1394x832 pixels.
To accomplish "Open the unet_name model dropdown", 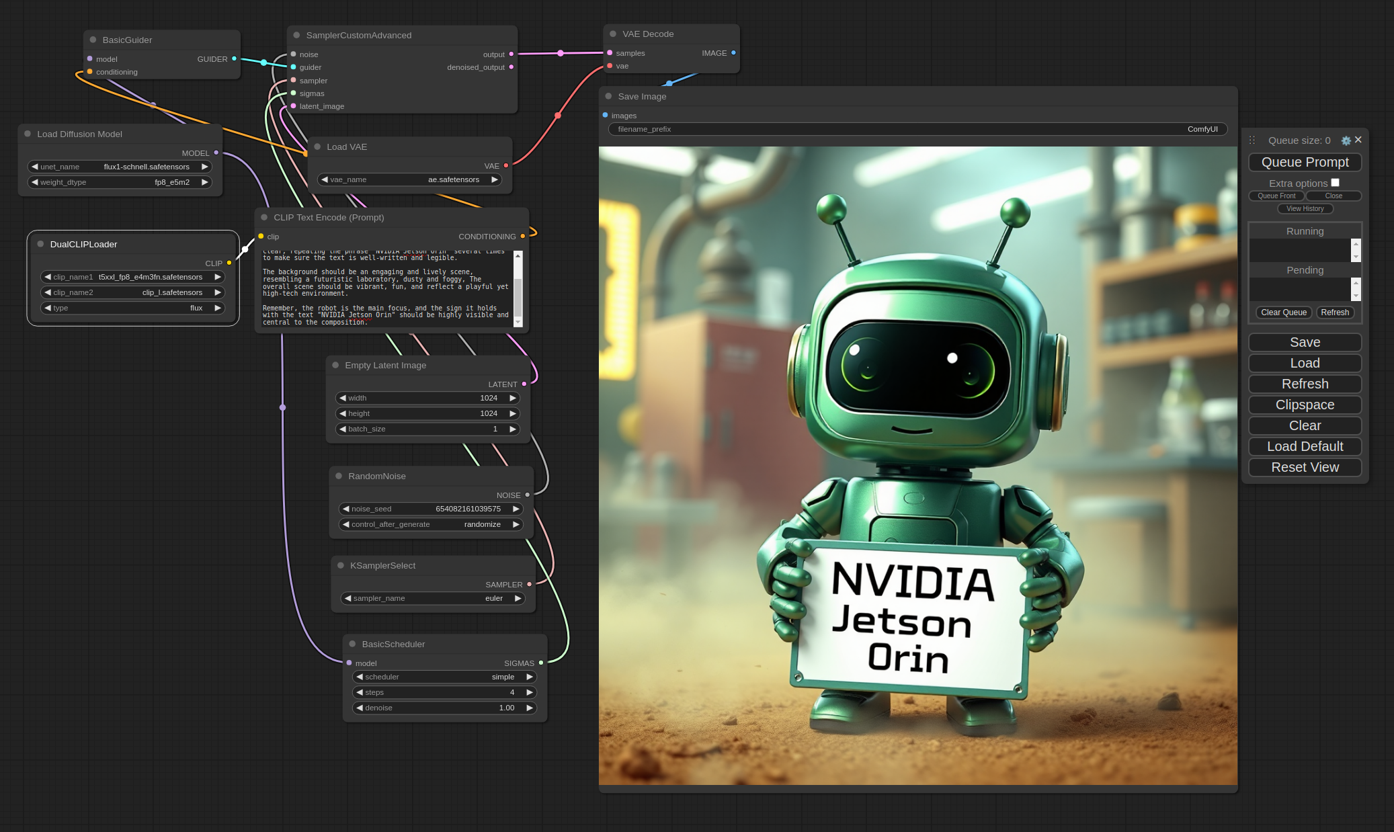I will (120, 167).
